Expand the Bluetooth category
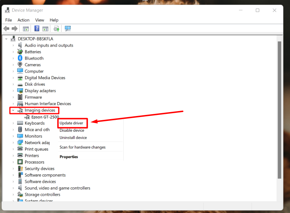The image size is (290, 213). coord(13,58)
